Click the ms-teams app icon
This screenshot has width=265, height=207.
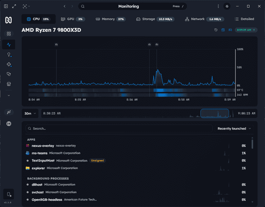point(28,153)
